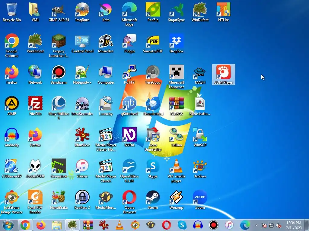Select the Thunderbird desktop shortcut
309x231 pixels.
click(153, 106)
